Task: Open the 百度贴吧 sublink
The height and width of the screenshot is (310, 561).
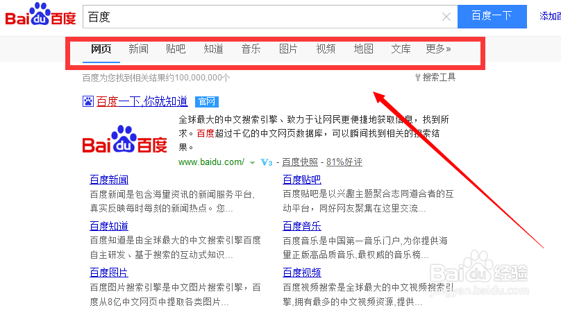Action: [302, 180]
